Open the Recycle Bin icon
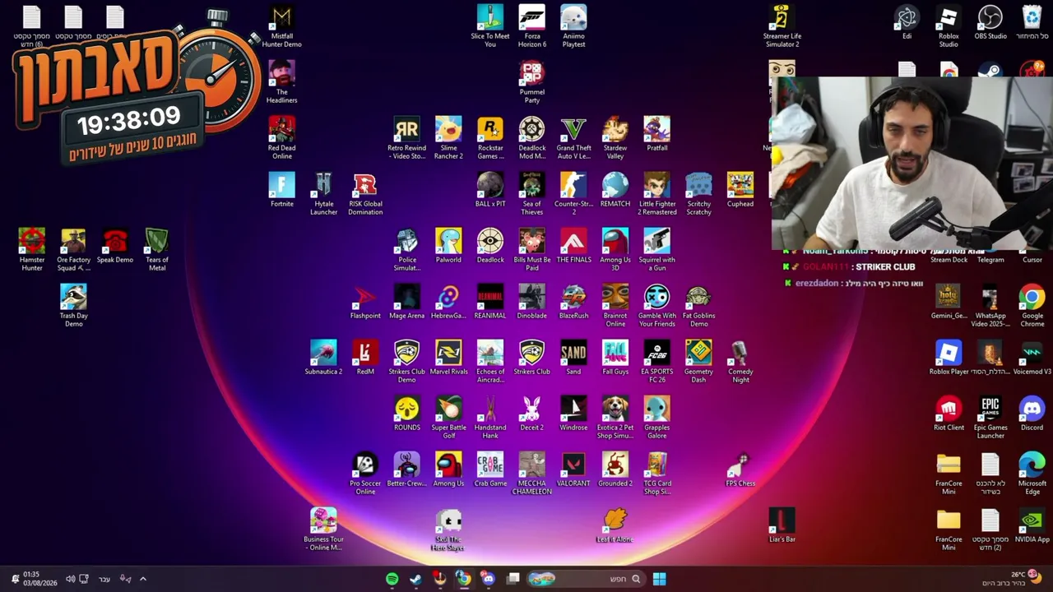 pyautogui.click(x=1032, y=23)
